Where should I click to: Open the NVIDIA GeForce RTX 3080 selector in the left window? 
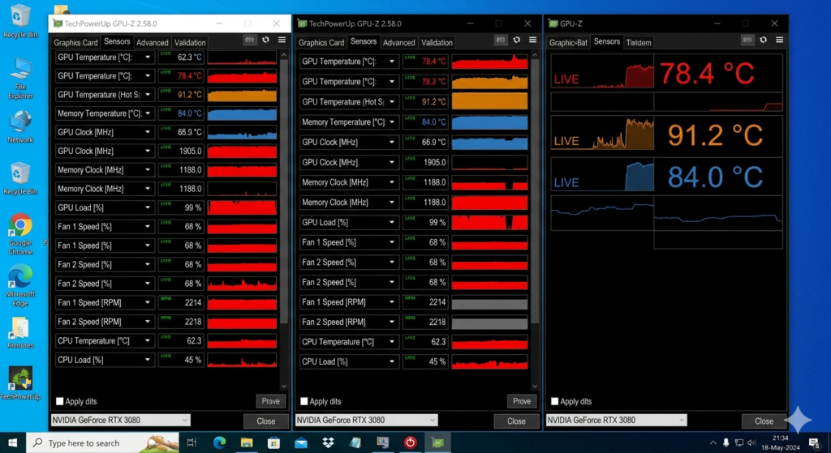point(120,421)
